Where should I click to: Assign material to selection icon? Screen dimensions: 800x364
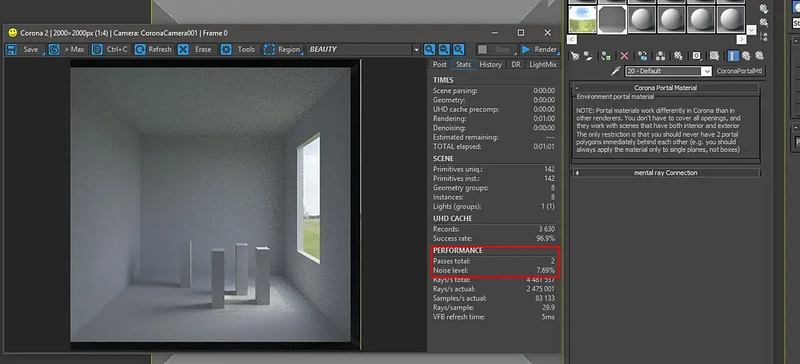[x=606, y=56]
